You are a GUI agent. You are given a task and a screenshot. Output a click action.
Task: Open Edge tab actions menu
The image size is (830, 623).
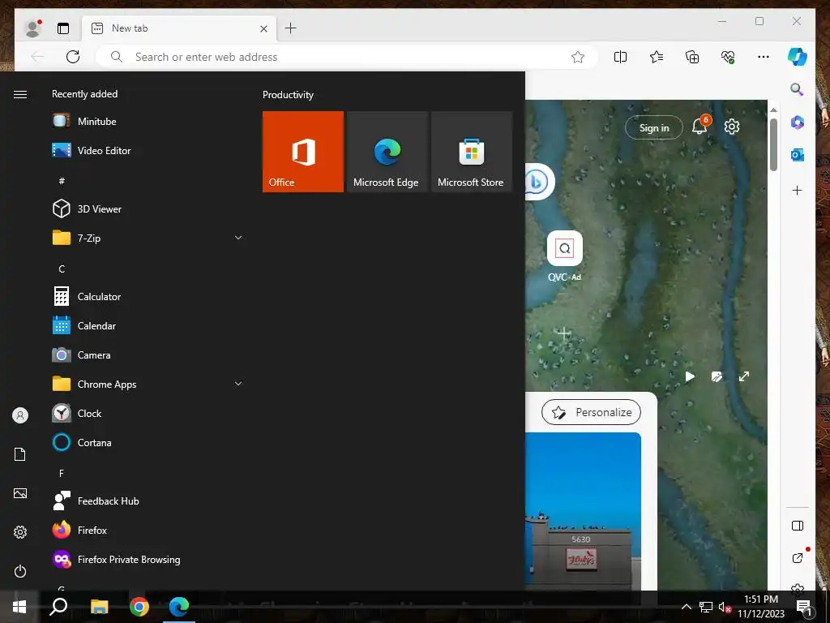pos(63,28)
